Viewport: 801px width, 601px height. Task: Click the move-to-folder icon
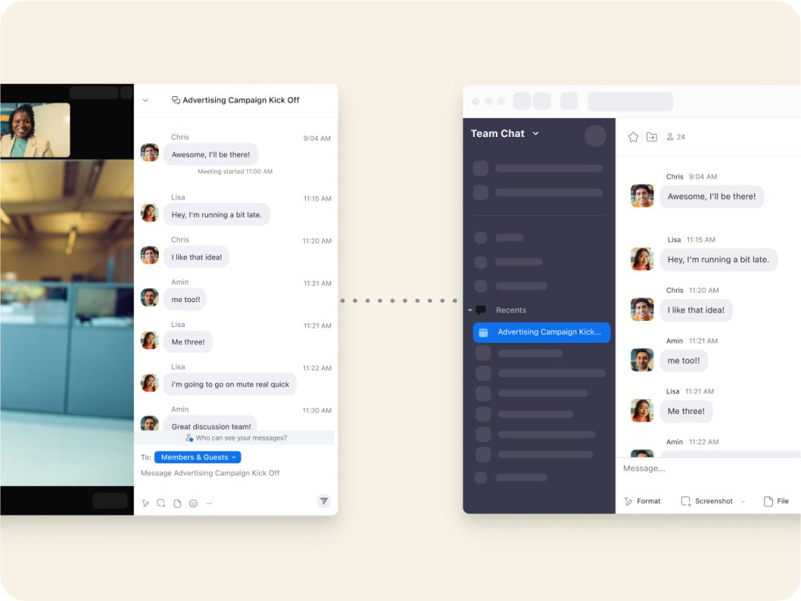(x=652, y=137)
